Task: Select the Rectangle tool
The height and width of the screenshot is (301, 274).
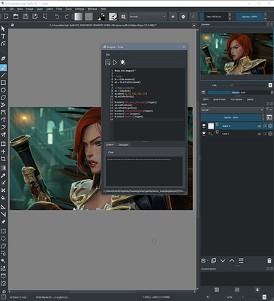Action: coord(3,83)
